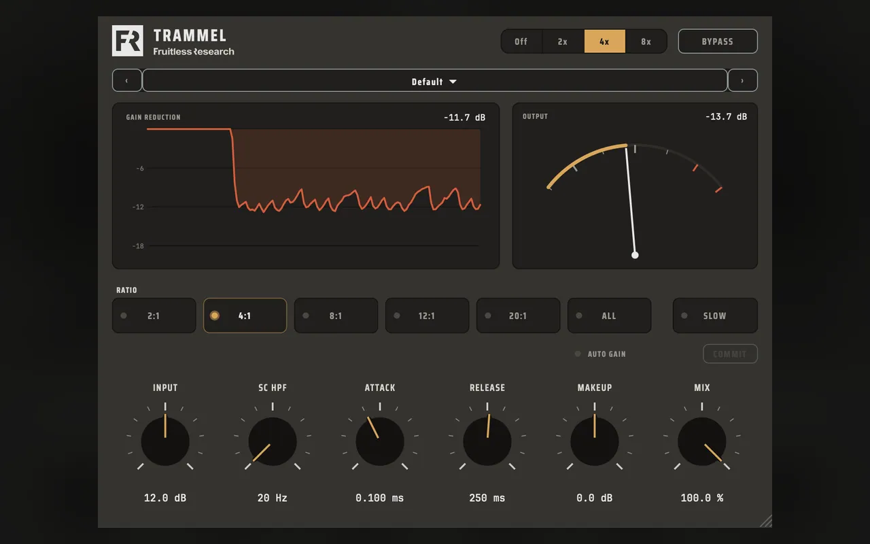Click the disabled COMMIT button
The height and width of the screenshot is (544, 870).
click(730, 354)
